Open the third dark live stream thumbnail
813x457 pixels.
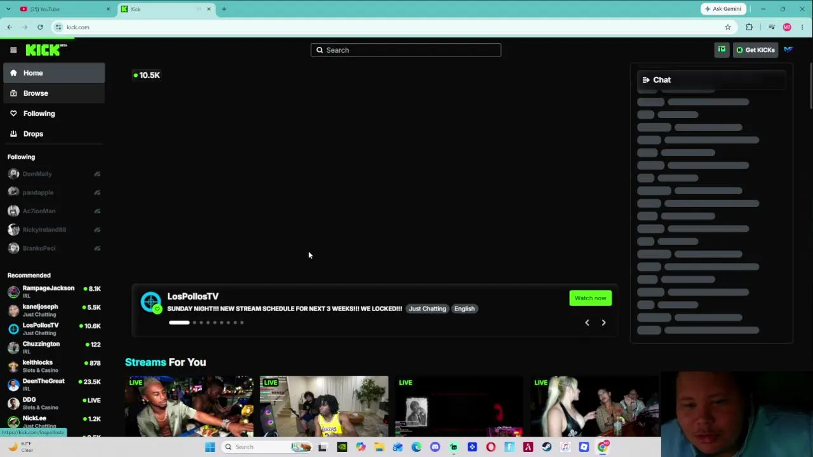[x=459, y=406]
